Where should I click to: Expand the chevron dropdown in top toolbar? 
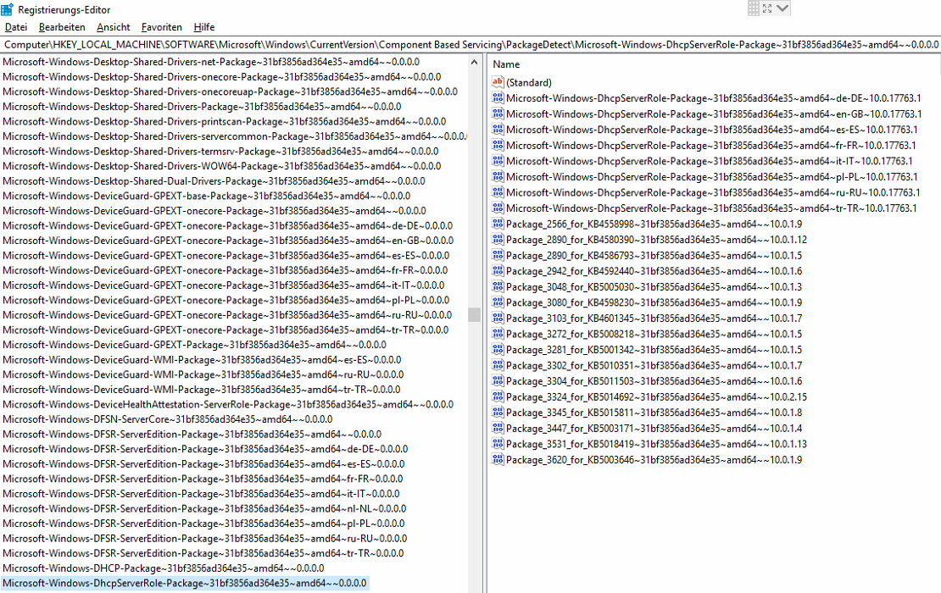click(x=782, y=8)
